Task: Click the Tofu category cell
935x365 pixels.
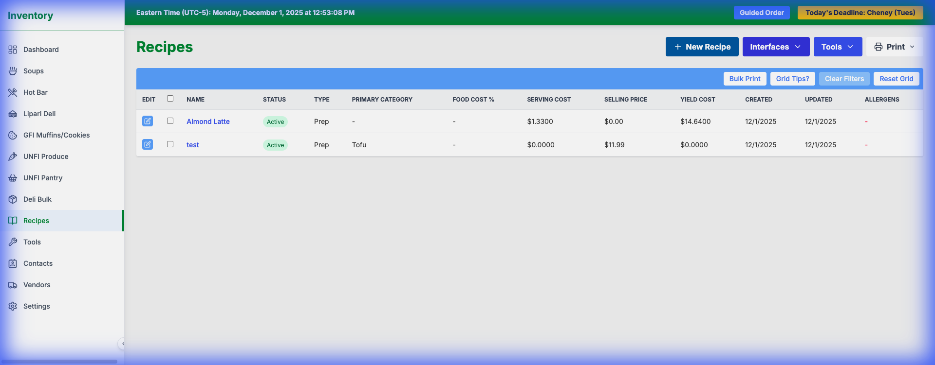Action: pyautogui.click(x=359, y=145)
